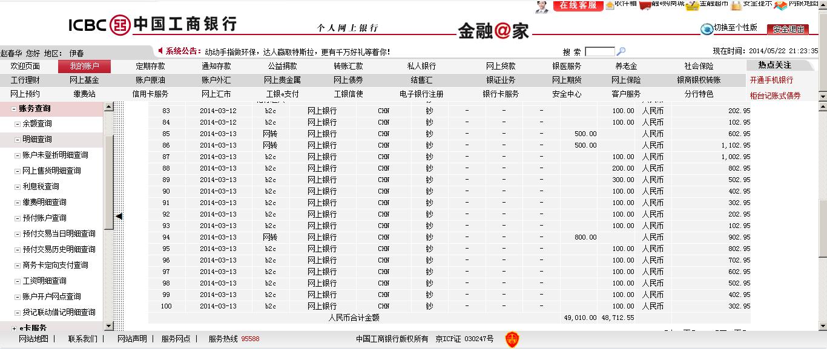The image size is (827, 349).
Task: Click the 切换至个性版 switch version icon
Action: [707, 29]
